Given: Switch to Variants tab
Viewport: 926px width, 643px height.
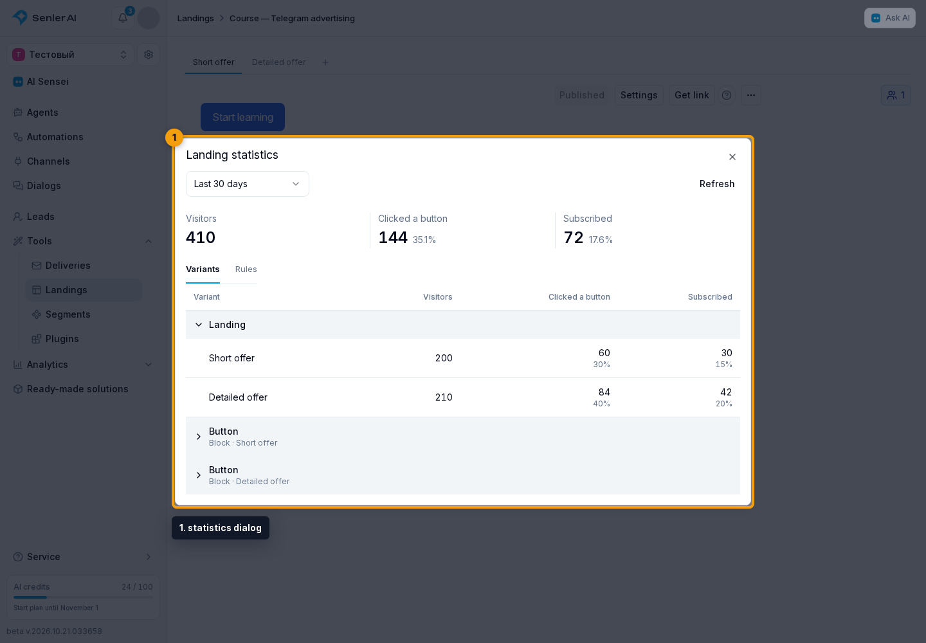Looking at the screenshot, I should (x=203, y=269).
